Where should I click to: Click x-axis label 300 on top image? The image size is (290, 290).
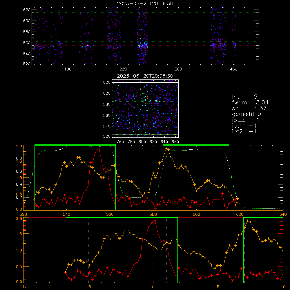178,69
